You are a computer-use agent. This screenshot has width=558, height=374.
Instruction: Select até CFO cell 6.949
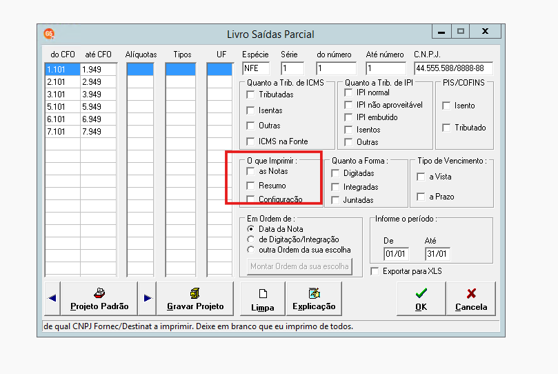[x=98, y=119]
